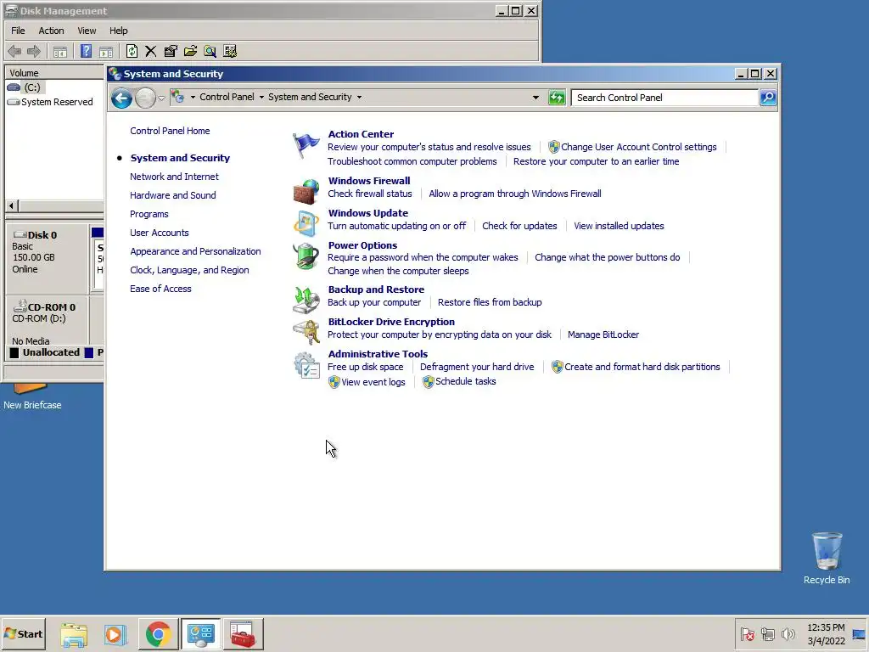Open the Help menu in Disk Management

(118, 31)
